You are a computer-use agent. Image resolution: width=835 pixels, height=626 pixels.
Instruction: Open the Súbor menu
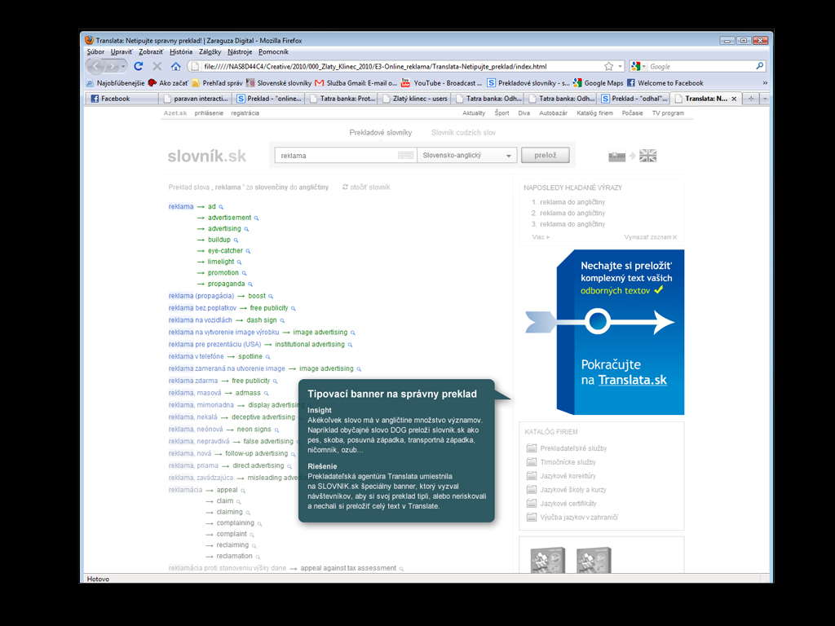(x=95, y=51)
